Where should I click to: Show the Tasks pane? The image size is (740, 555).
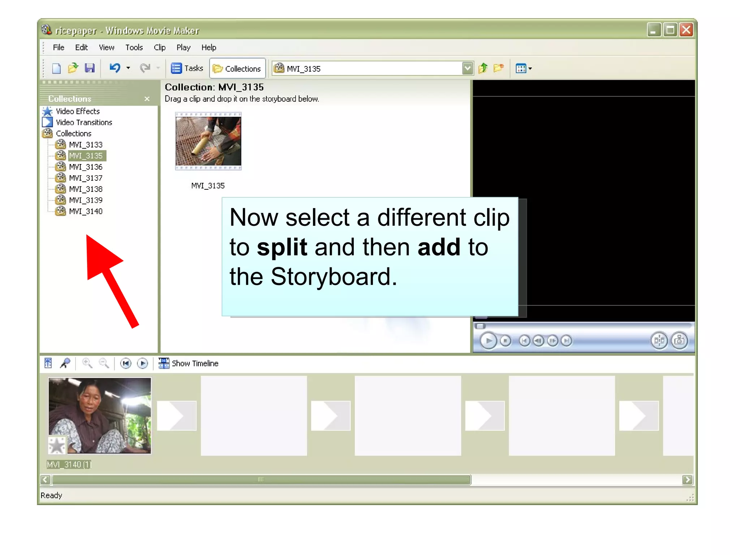[187, 68]
